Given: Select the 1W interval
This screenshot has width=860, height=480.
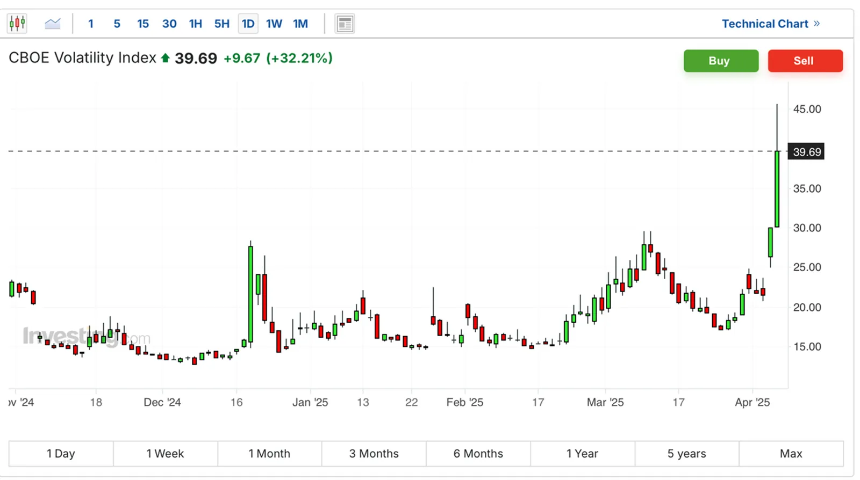Looking at the screenshot, I should pyautogui.click(x=274, y=24).
